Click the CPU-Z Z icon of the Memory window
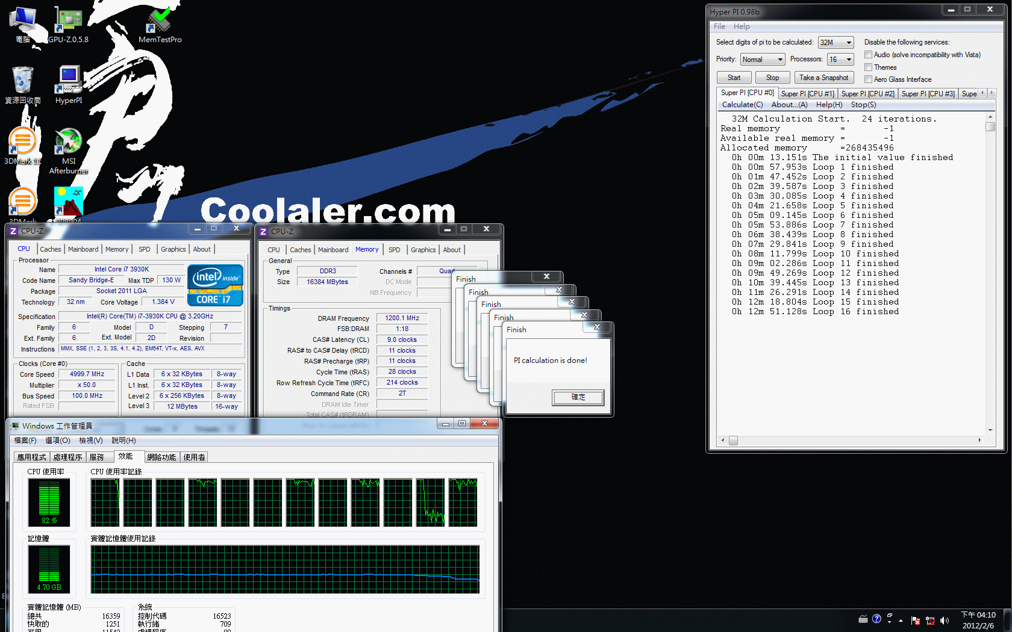Viewport: 1012px width, 632px height. (x=263, y=232)
